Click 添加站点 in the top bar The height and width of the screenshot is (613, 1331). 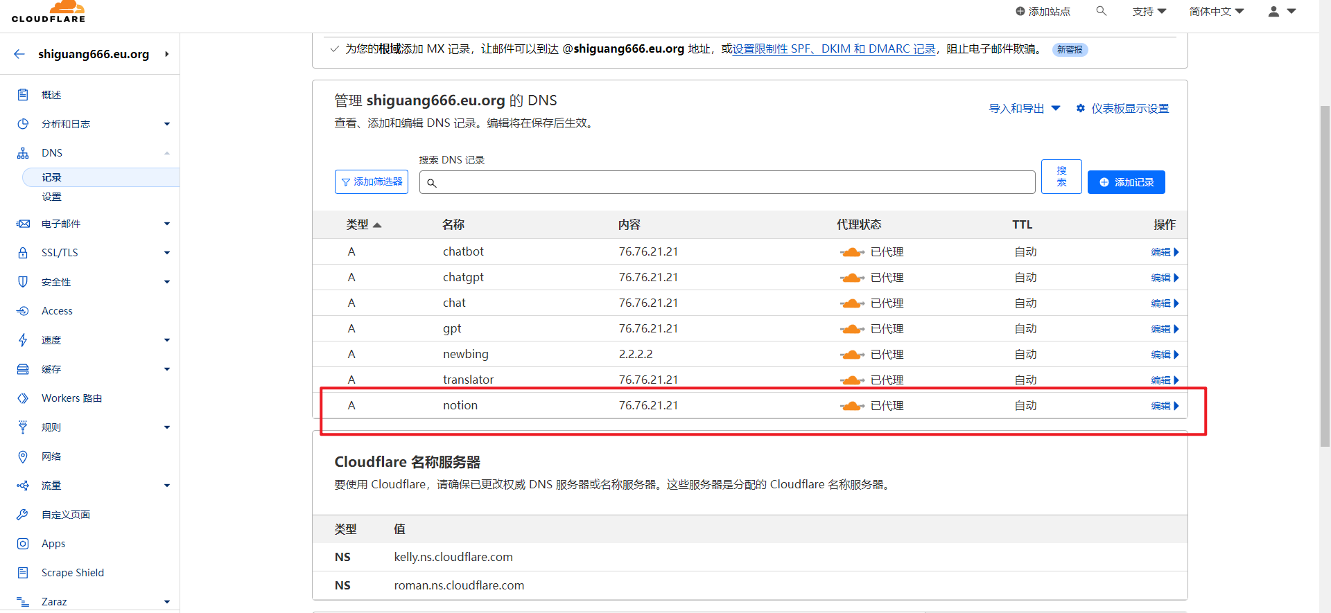click(1043, 11)
